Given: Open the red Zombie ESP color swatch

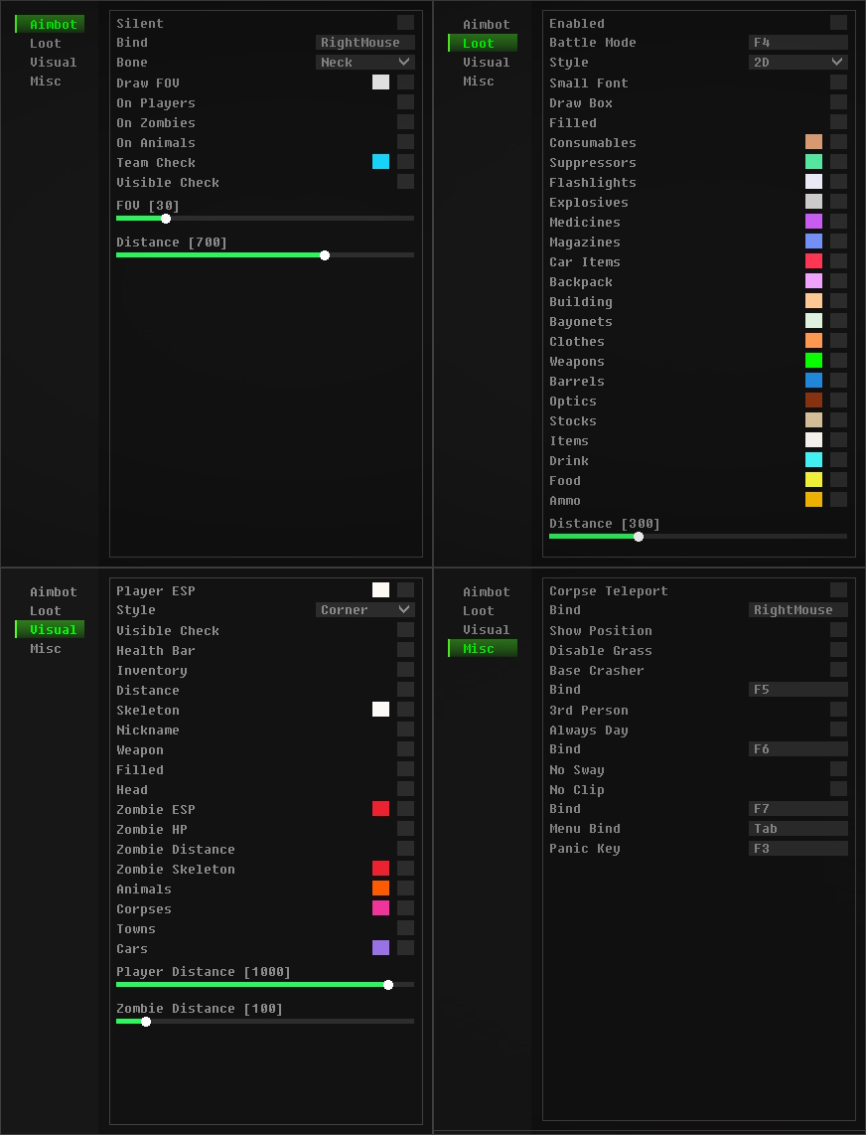Looking at the screenshot, I should 380,809.
